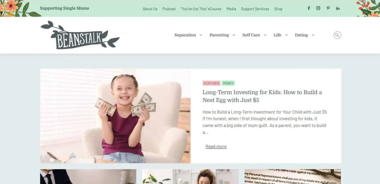Expand the Dating dropdown chevron
The height and width of the screenshot is (184, 380).
coord(313,35)
